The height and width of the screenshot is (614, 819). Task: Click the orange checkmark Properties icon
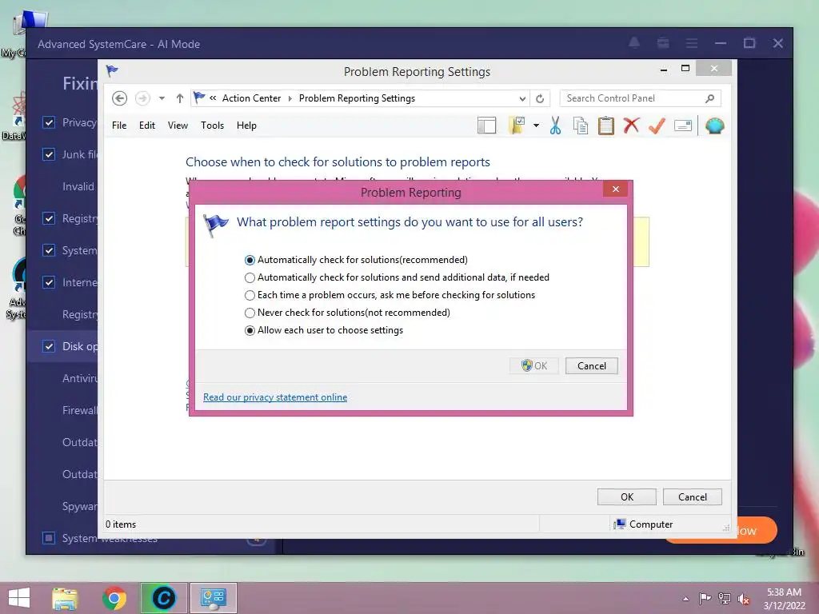point(657,126)
